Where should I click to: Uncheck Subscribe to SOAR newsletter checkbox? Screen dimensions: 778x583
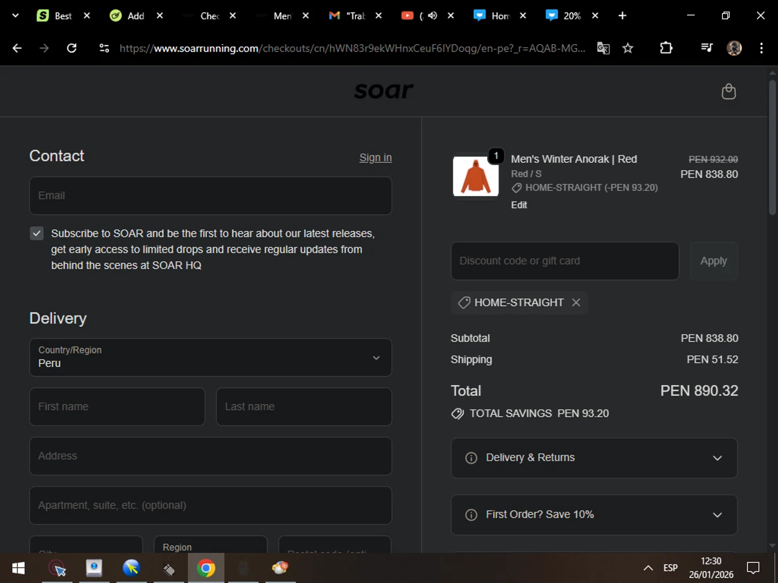coord(36,233)
